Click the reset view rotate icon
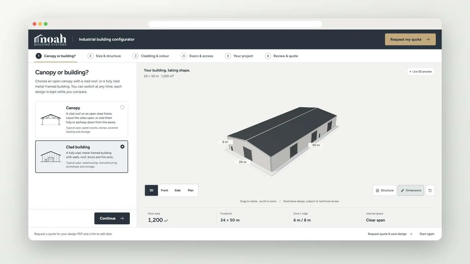 [430, 191]
